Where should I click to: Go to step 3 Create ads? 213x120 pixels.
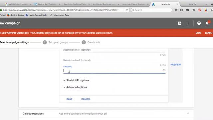[91, 42]
